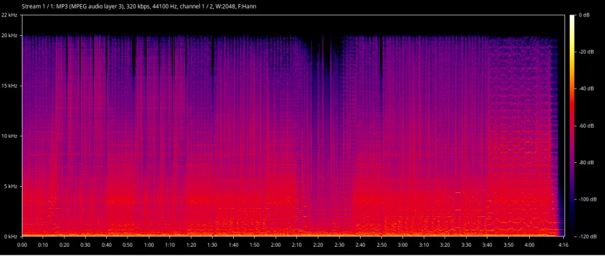
Task: Click the 10 kHz frequency label
Action: 9,136
